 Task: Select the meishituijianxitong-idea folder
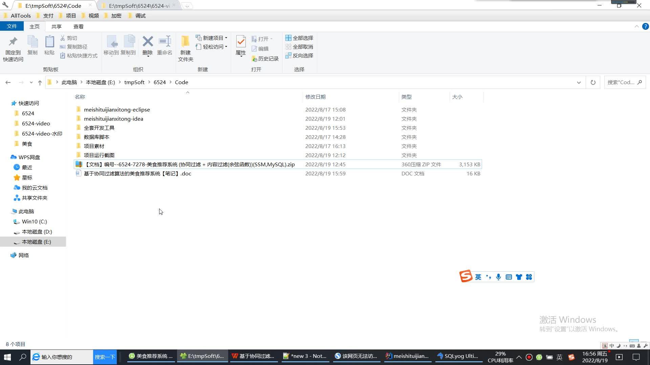[113, 119]
